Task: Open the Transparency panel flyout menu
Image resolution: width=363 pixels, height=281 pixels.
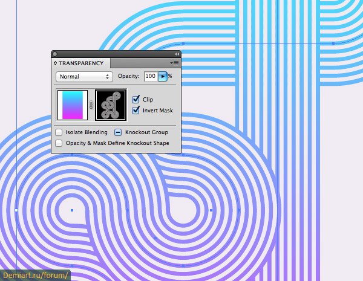Action: 174,63
